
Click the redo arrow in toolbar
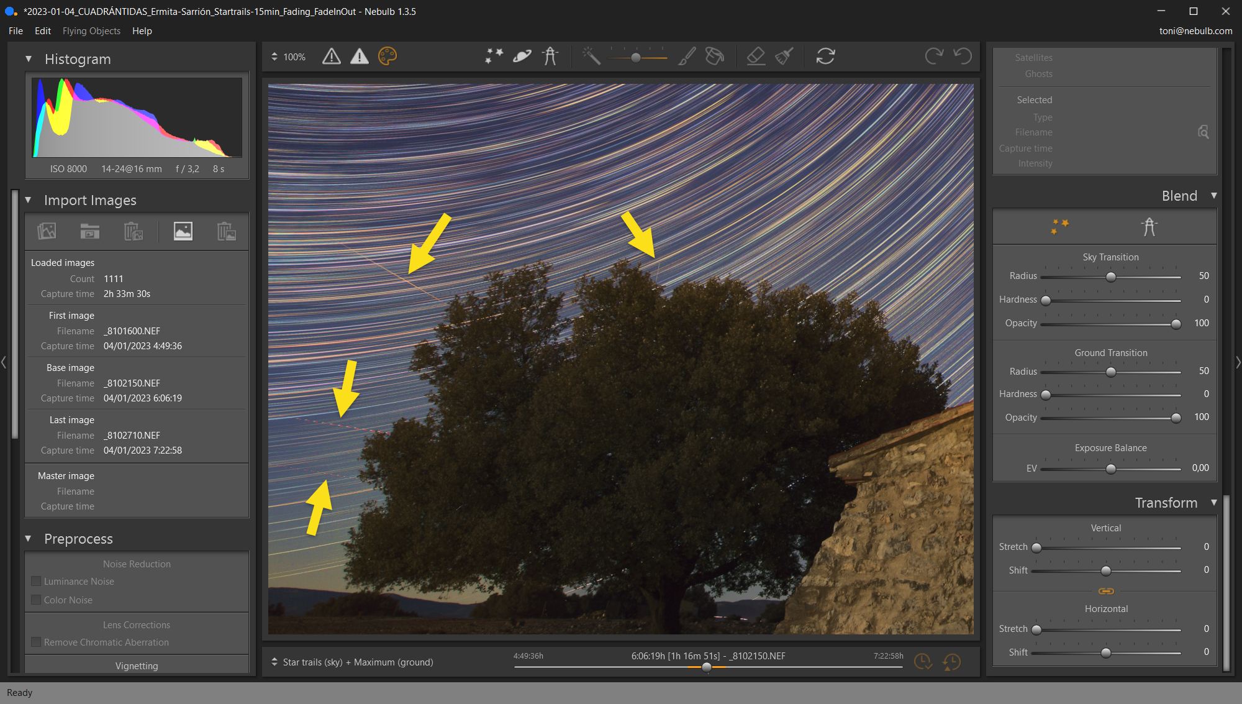click(x=934, y=57)
